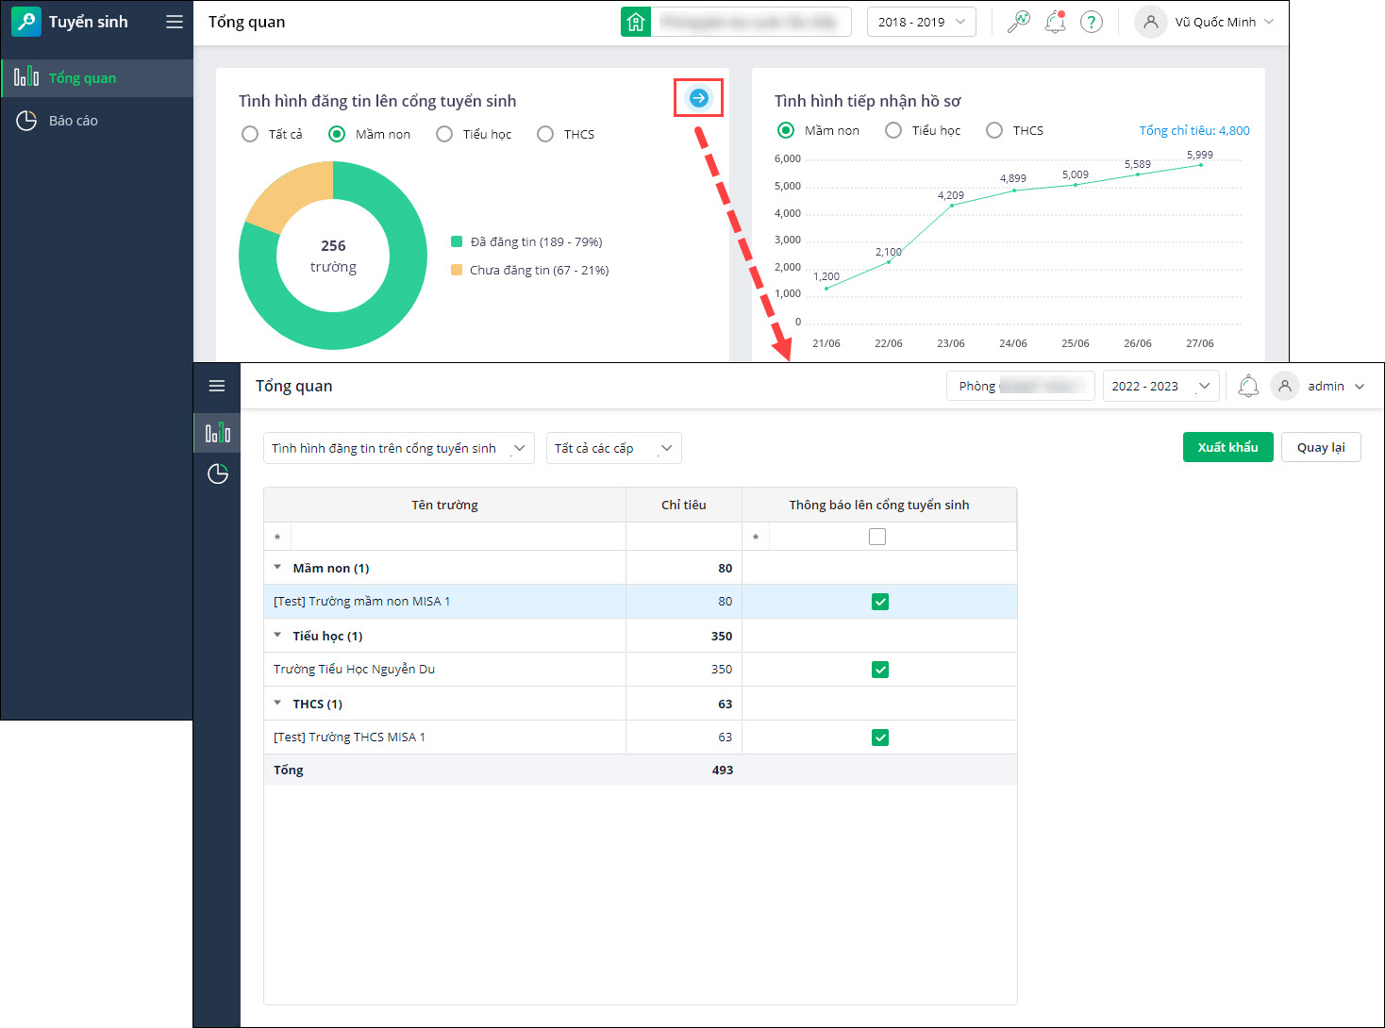Click the Xuất khẩu button
1385x1028 pixels.
pos(1227,447)
